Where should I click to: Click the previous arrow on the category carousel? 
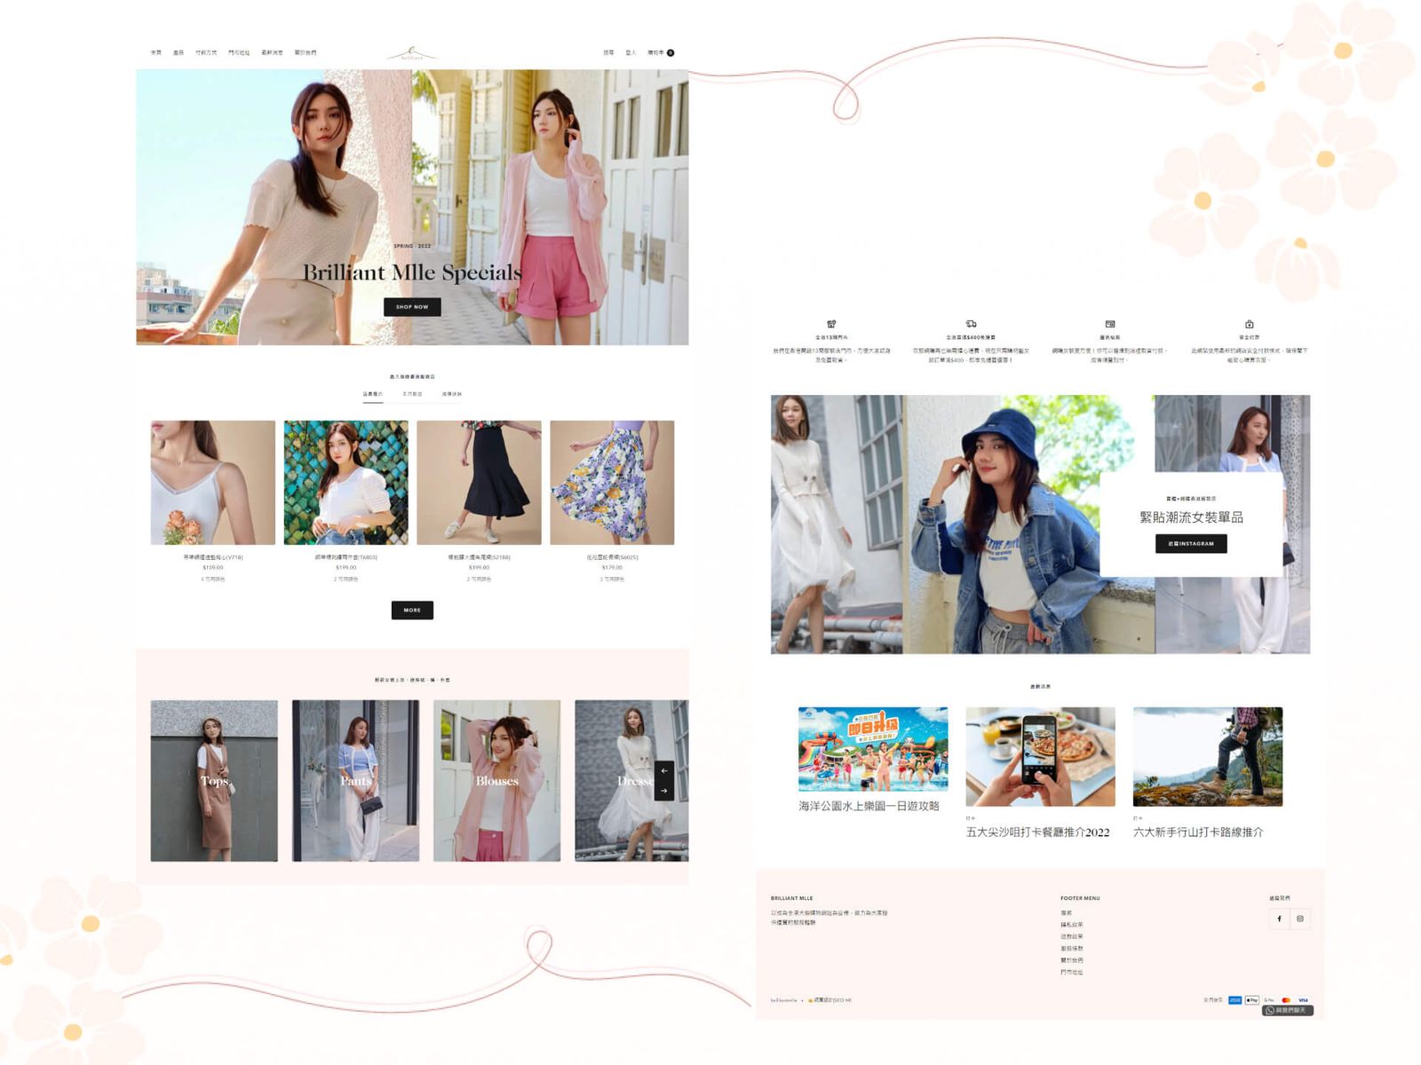point(663,770)
